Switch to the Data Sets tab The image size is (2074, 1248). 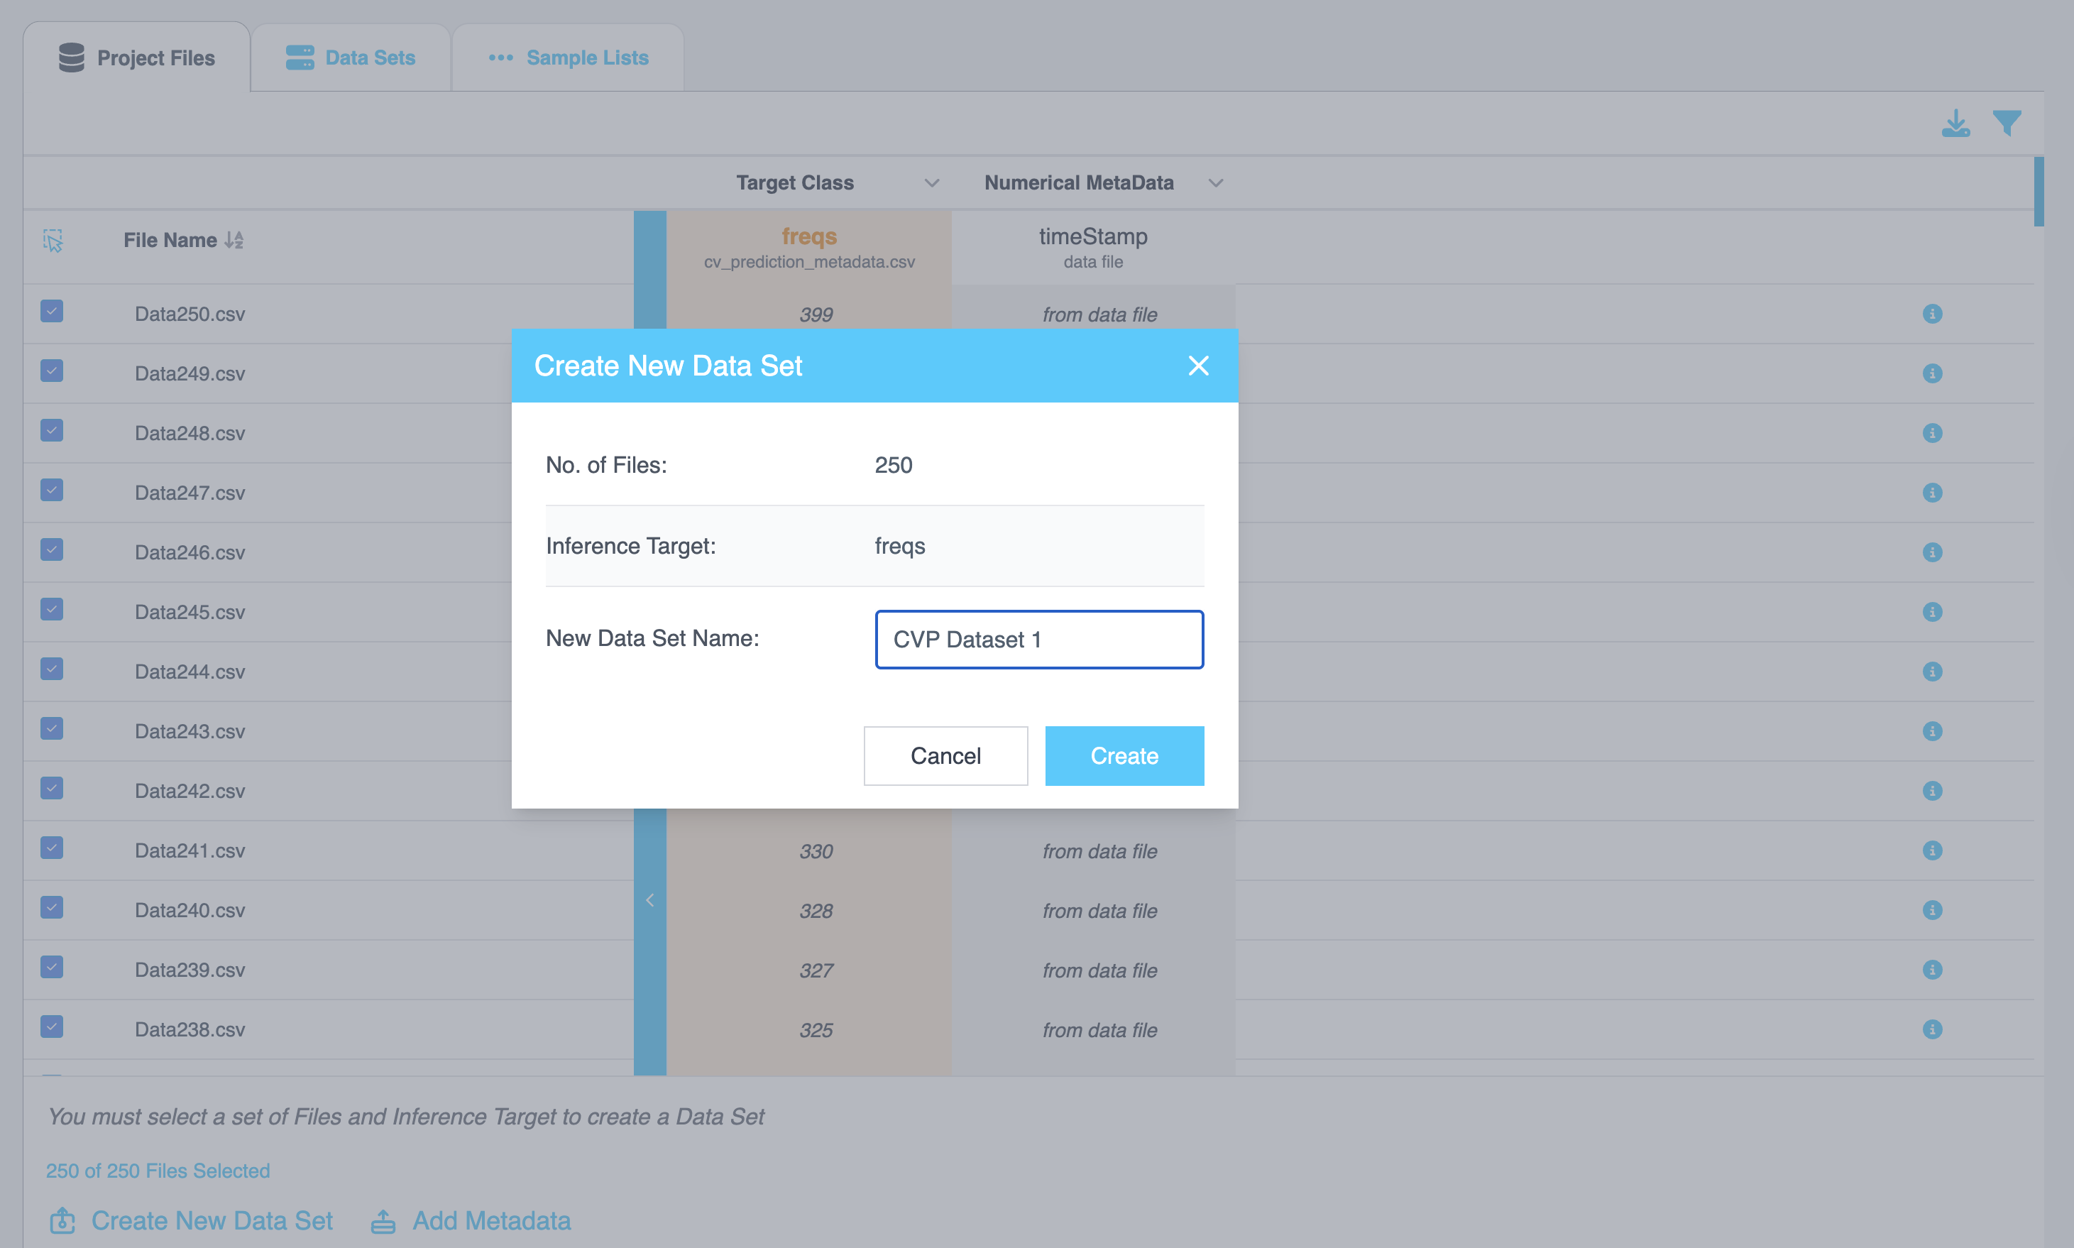coord(351,58)
